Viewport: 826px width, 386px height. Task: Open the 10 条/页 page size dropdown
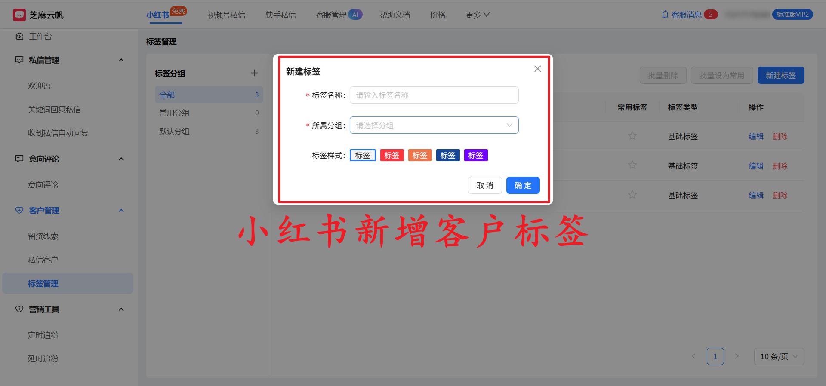(779, 356)
